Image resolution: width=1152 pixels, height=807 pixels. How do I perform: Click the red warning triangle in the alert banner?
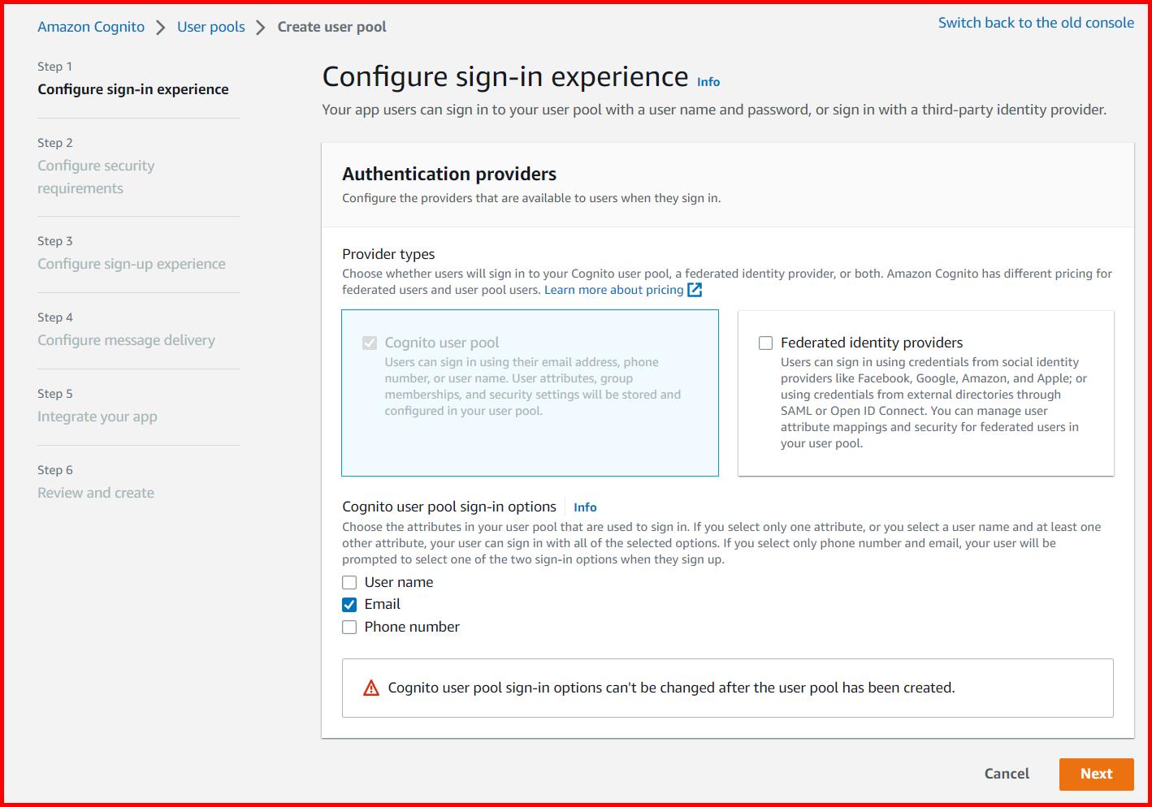click(x=370, y=687)
